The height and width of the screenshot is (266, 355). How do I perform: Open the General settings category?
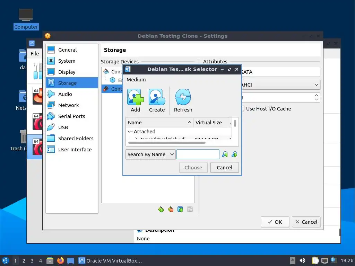72,50
